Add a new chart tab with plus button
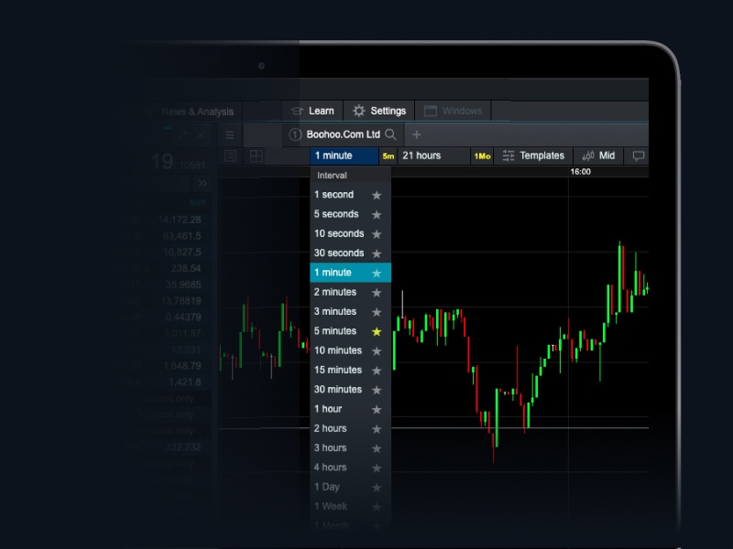The image size is (733, 549). 417,135
